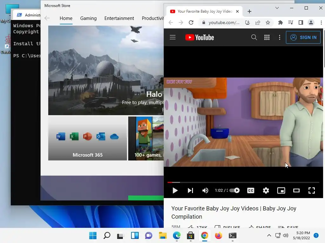325x243 pixels.
Task: Open the YouTube apps grid
Action: [267, 37]
